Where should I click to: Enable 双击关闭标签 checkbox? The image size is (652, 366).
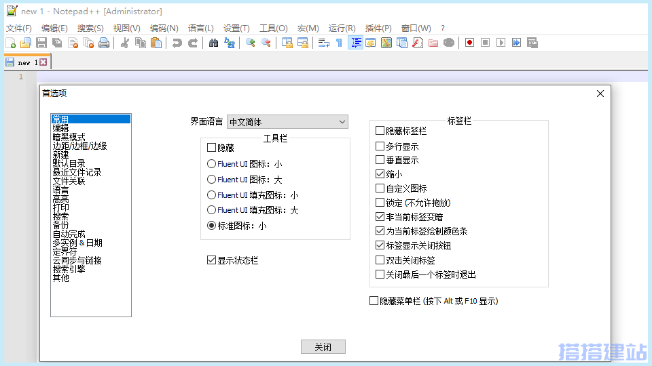pos(380,260)
